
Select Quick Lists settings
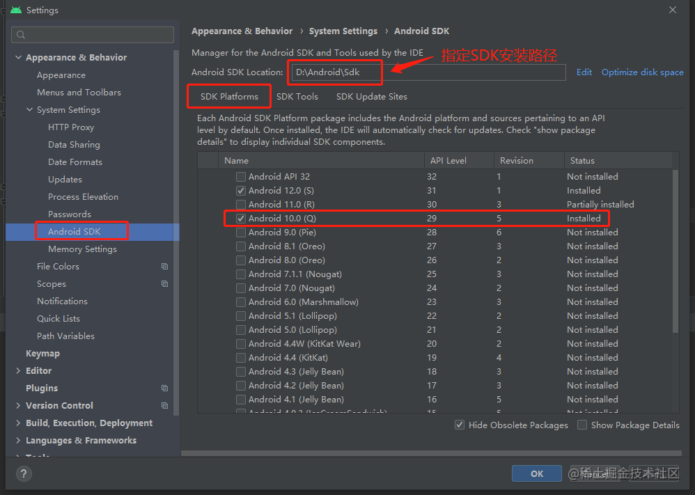pyautogui.click(x=58, y=319)
